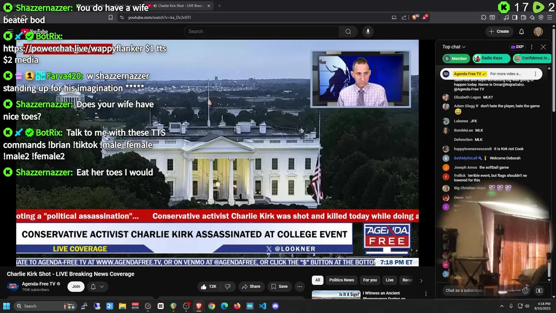Switch to Charlie Kirk Shot browser tab
Viewport: 556px width, 313px height.
coord(179,6)
